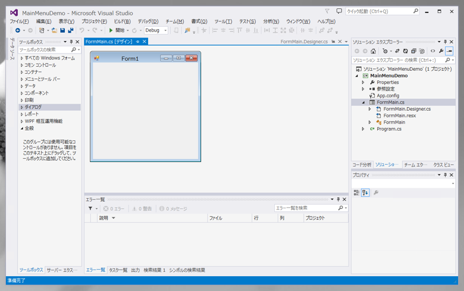Viewport: 464px width, 291px height.
Task: Switch to the Task List tab
Action: click(x=118, y=270)
